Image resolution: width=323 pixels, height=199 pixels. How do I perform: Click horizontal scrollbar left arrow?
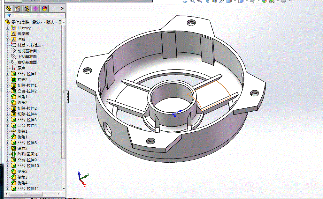click(x=7, y=194)
